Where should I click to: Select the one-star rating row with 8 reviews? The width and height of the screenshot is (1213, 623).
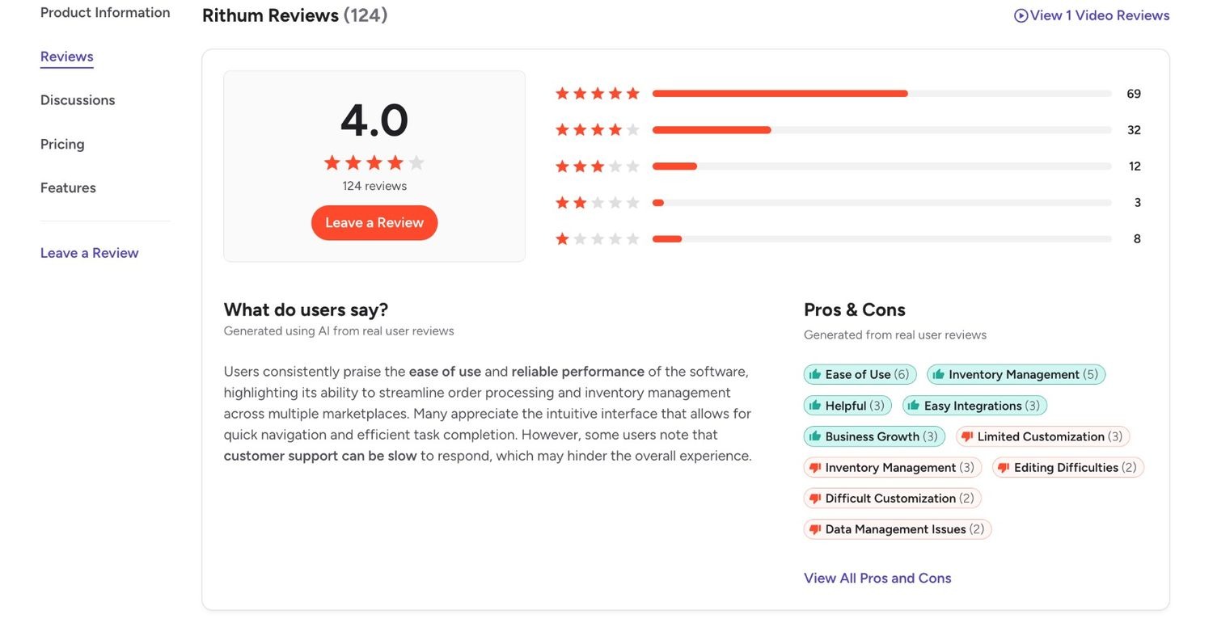(848, 238)
